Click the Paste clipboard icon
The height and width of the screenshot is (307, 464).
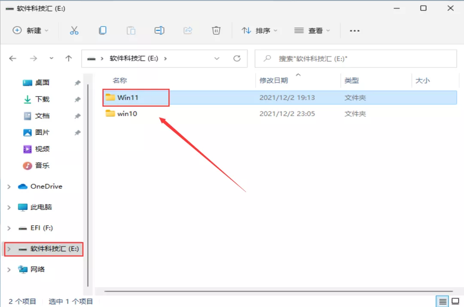click(x=131, y=31)
